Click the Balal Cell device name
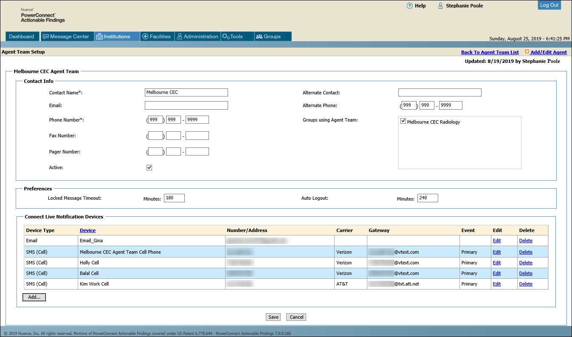This screenshot has width=572, height=337. (89, 273)
